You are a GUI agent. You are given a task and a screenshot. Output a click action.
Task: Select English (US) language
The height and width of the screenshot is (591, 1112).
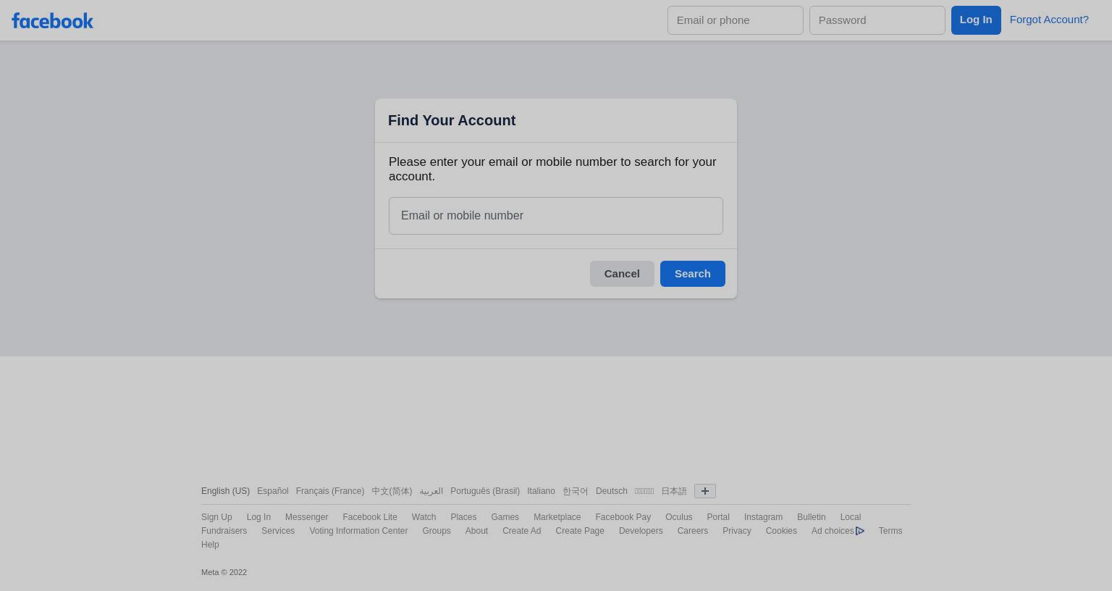click(x=225, y=491)
